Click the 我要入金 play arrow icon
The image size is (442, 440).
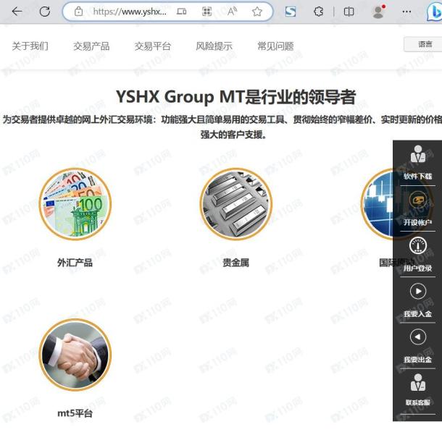[x=418, y=291]
